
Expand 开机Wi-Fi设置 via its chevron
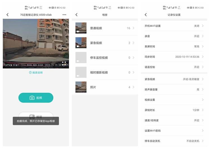point(203,26)
